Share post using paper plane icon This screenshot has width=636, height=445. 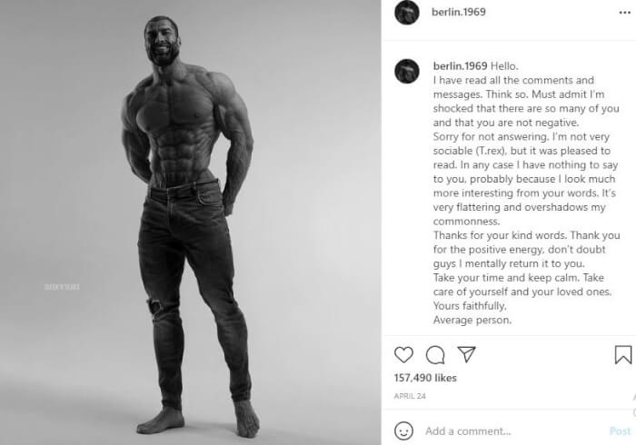tap(466, 354)
